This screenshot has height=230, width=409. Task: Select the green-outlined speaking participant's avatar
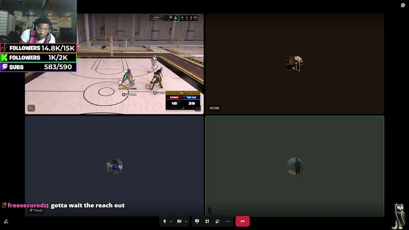click(x=295, y=166)
